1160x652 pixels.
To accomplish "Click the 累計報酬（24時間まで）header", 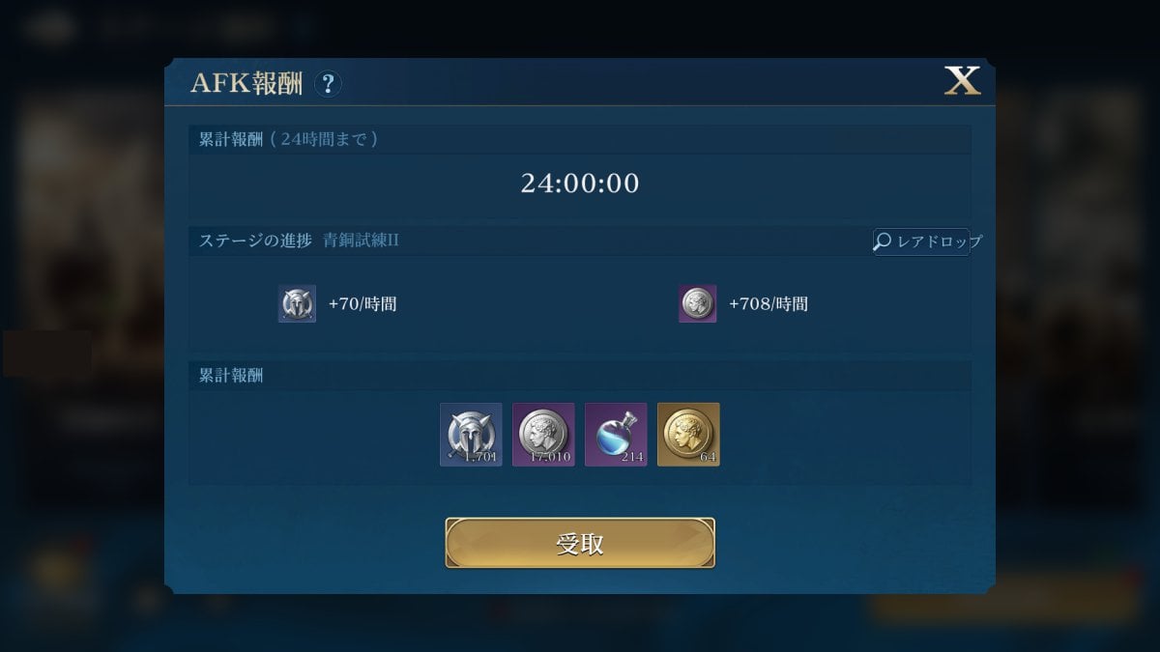I will 288,139.
